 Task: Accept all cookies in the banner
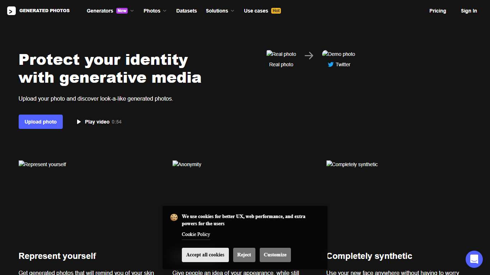point(205,255)
